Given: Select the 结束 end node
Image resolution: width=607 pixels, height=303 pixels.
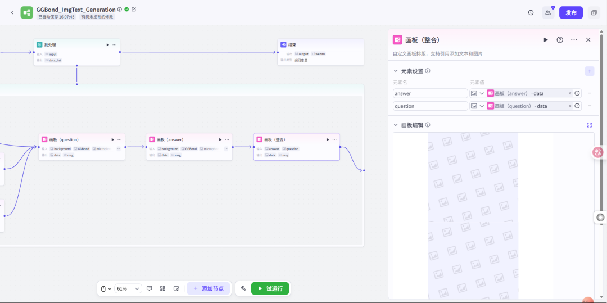Looking at the screenshot, I should [320, 52].
